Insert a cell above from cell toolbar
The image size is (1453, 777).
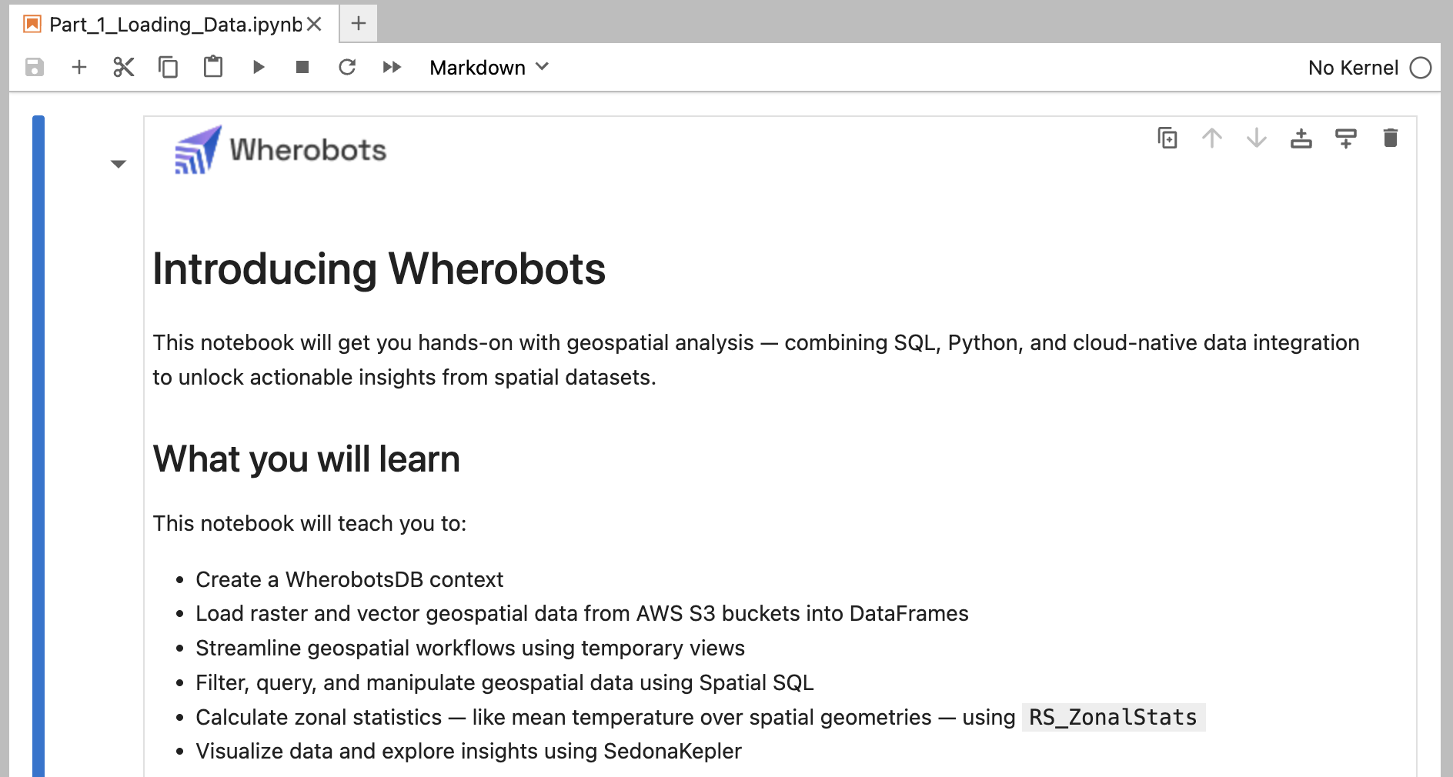1301,138
